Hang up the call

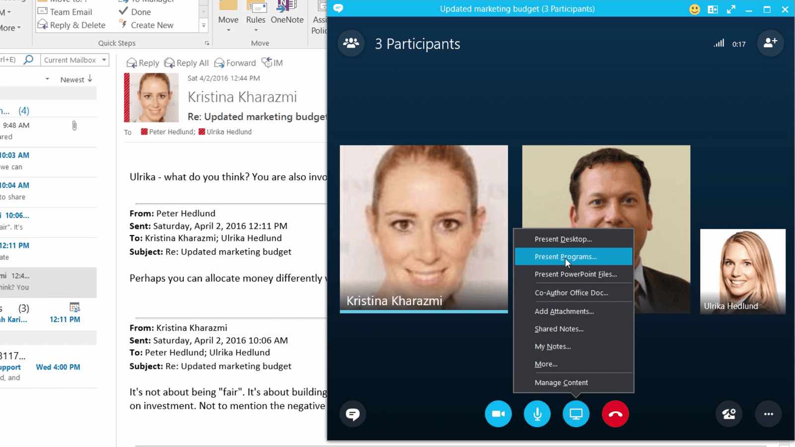pos(615,414)
